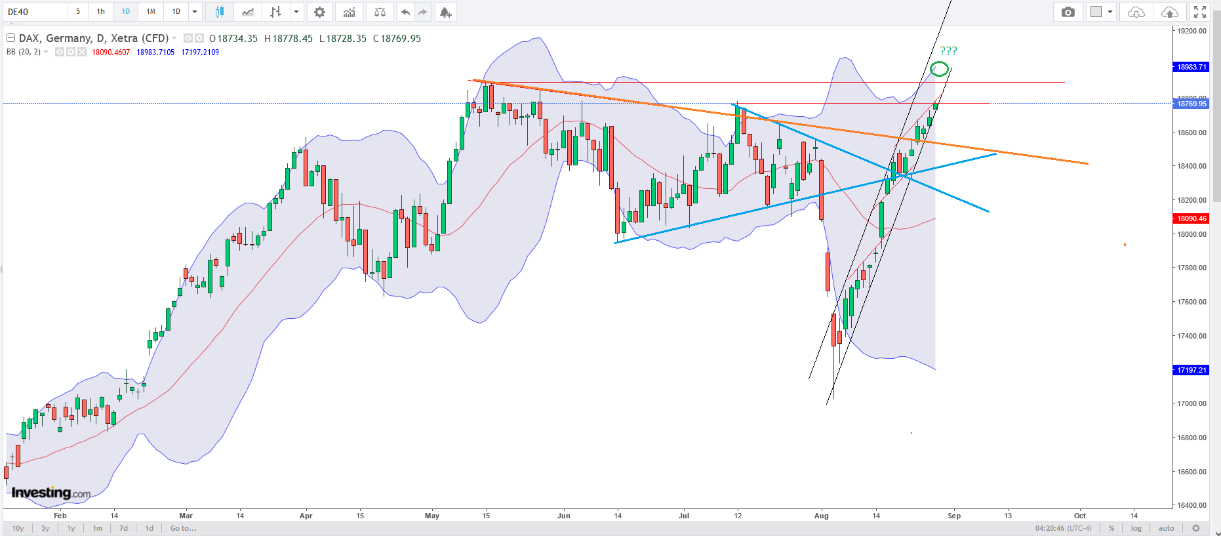1221x536 pixels.
Task: Open the compare symbols scales icon
Action: (x=380, y=12)
